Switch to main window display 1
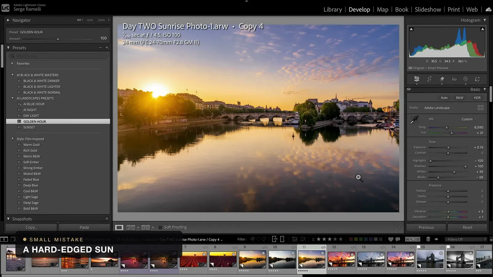The height and width of the screenshot is (277, 493). coord(4,239)
